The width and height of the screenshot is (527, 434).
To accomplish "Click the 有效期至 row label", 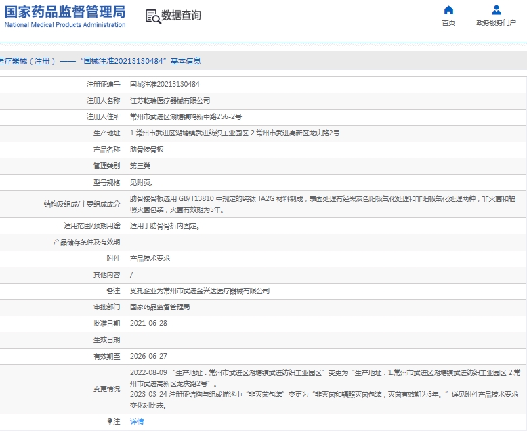I will click(106, 356).
